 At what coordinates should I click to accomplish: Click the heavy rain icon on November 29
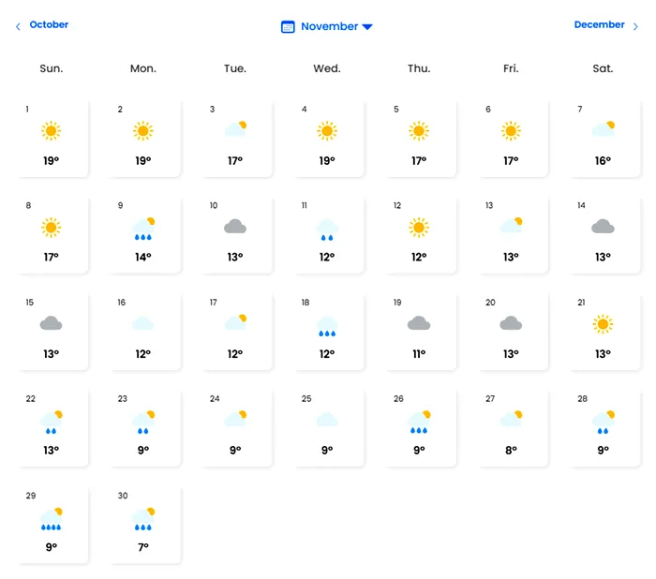tap(51, 519)
